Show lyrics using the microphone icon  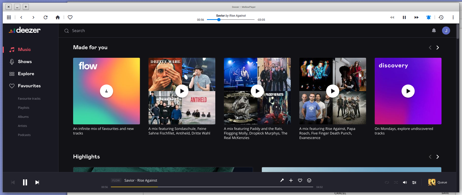[282, 180]
